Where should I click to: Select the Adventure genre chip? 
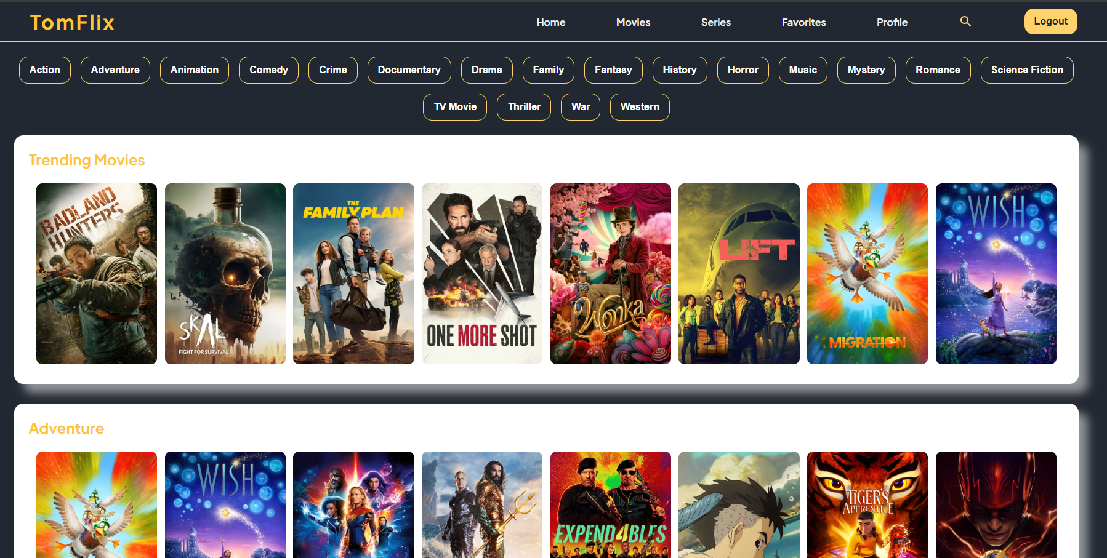pos(115,70)
